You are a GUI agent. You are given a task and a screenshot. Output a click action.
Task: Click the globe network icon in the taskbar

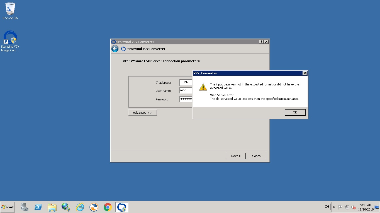click(66, 207)
